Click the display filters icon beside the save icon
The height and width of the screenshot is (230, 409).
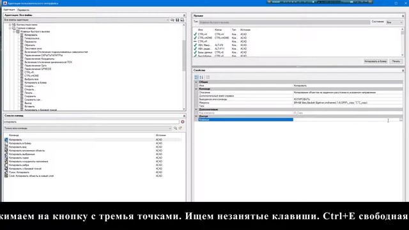tap(182, 20)
